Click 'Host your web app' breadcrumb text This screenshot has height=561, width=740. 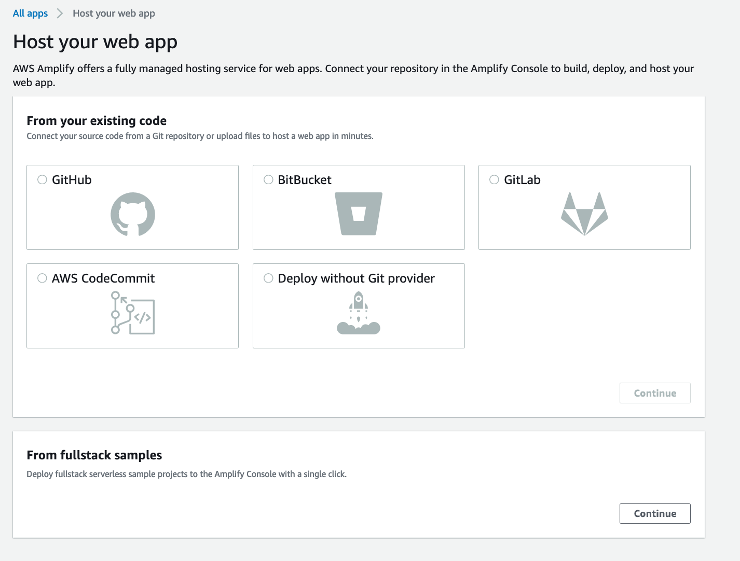point(114,13)
